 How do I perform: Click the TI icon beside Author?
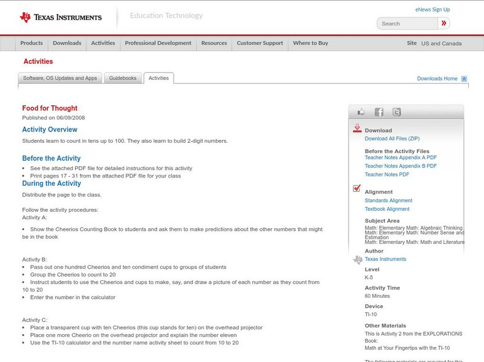(358, 260)
